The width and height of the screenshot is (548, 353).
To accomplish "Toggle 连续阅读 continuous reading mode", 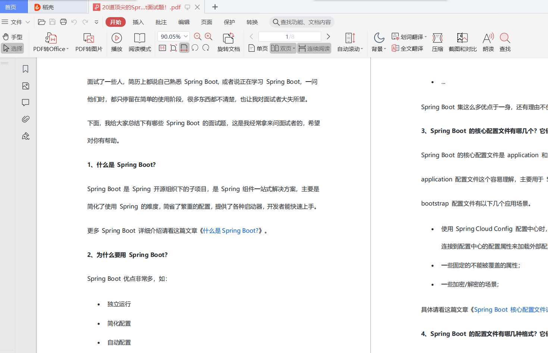I will (x=314, y=48).
